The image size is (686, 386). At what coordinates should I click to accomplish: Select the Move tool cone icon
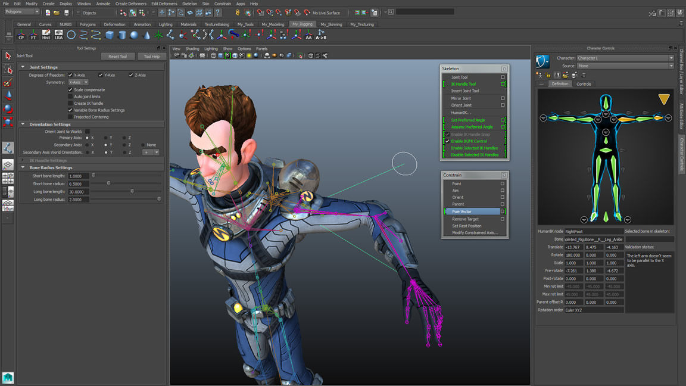pos(8,95)
